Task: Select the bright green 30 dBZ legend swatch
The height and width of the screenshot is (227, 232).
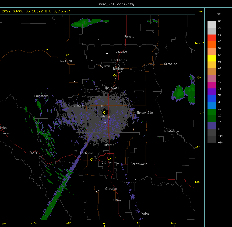Action: [x=212, y=112]
